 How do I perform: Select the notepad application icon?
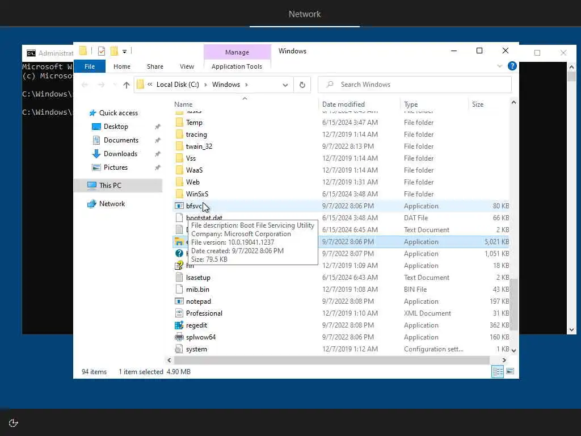179,301
